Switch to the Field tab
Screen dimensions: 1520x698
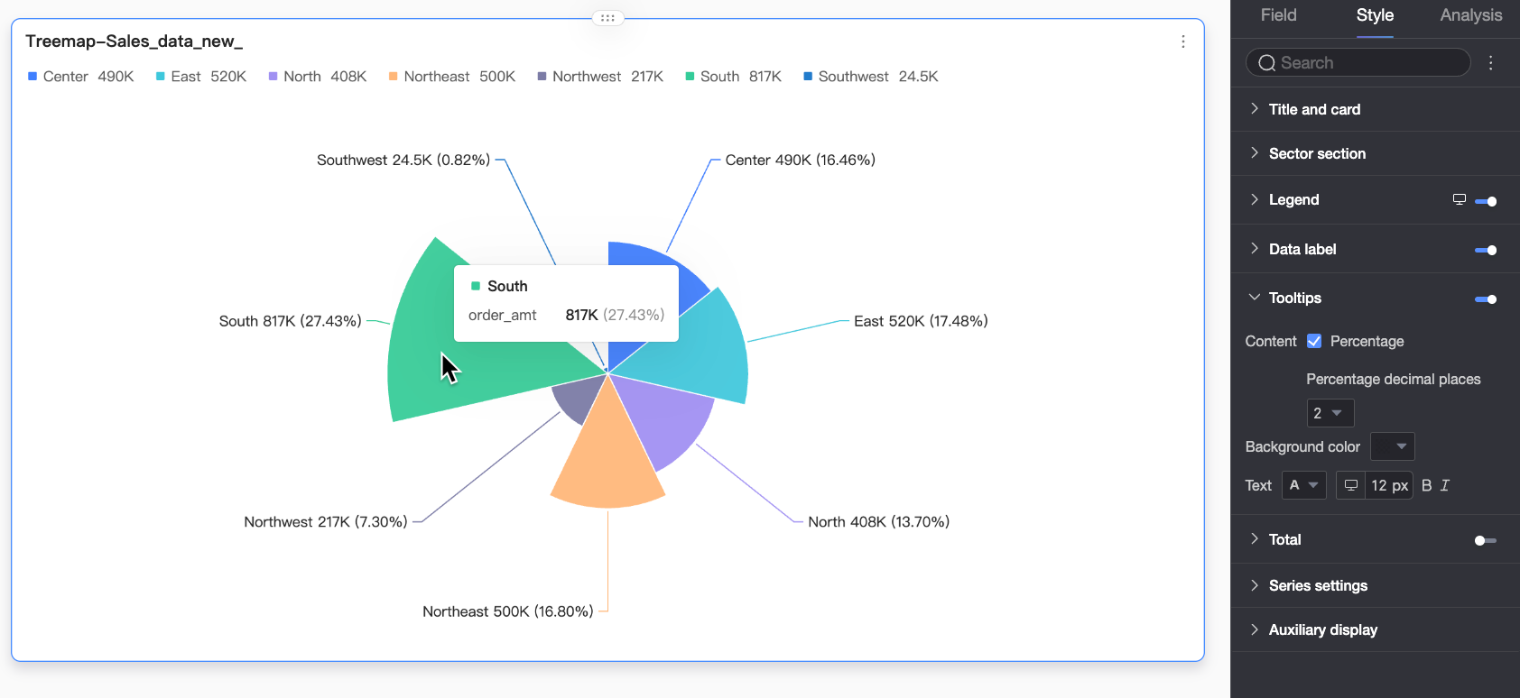[x=1278, y=15]
